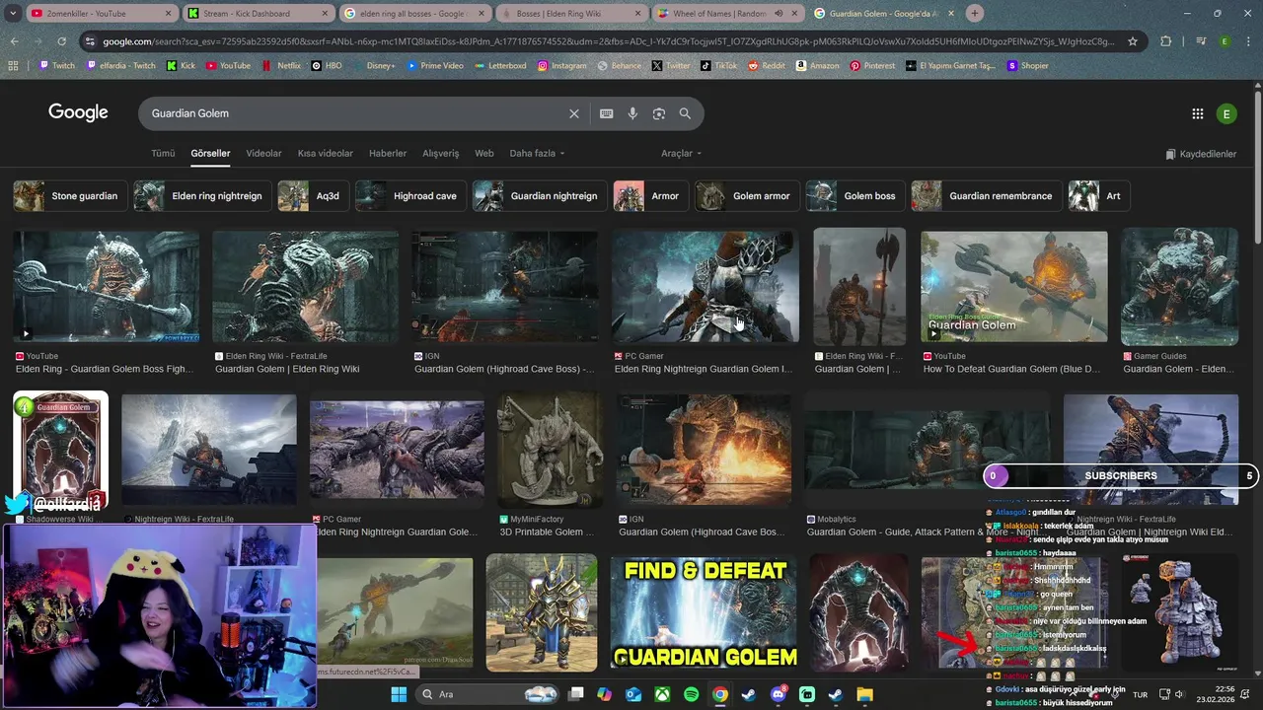The image size is (1263, 710).
Task: Open the Xbox app from the taskbar
Action: click(x=662, y=694)
